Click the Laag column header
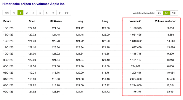The width and height of the screenshot is (183, 100). pyautogui.click(x=105, y=21)
